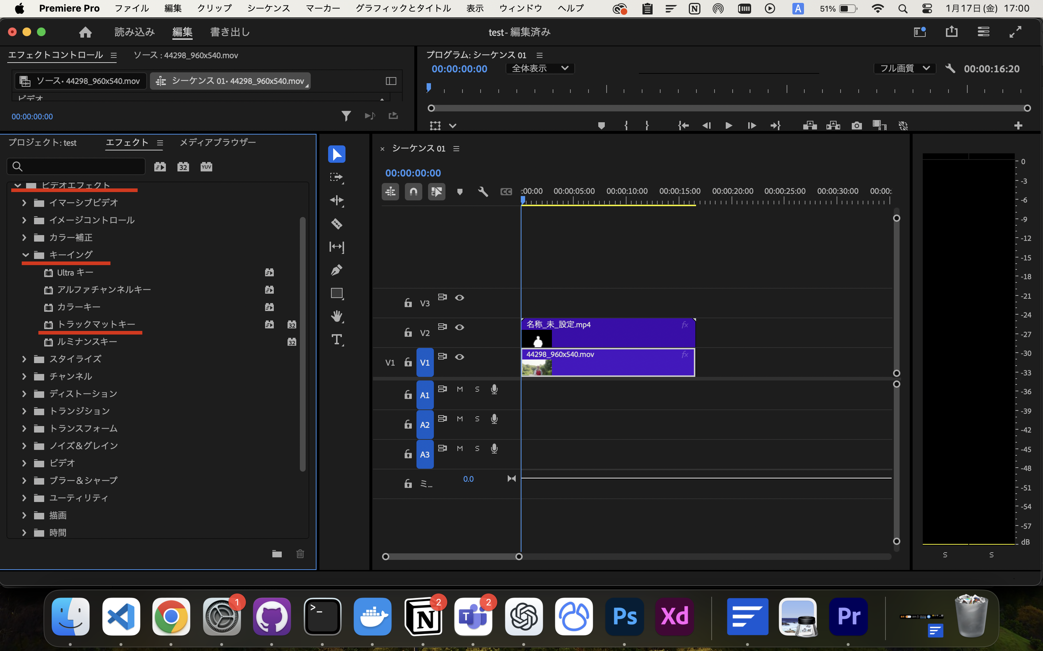Click the Lift button in Program monitor
Viewport: 1043px width, 651px height.
(x=810, y=125)
